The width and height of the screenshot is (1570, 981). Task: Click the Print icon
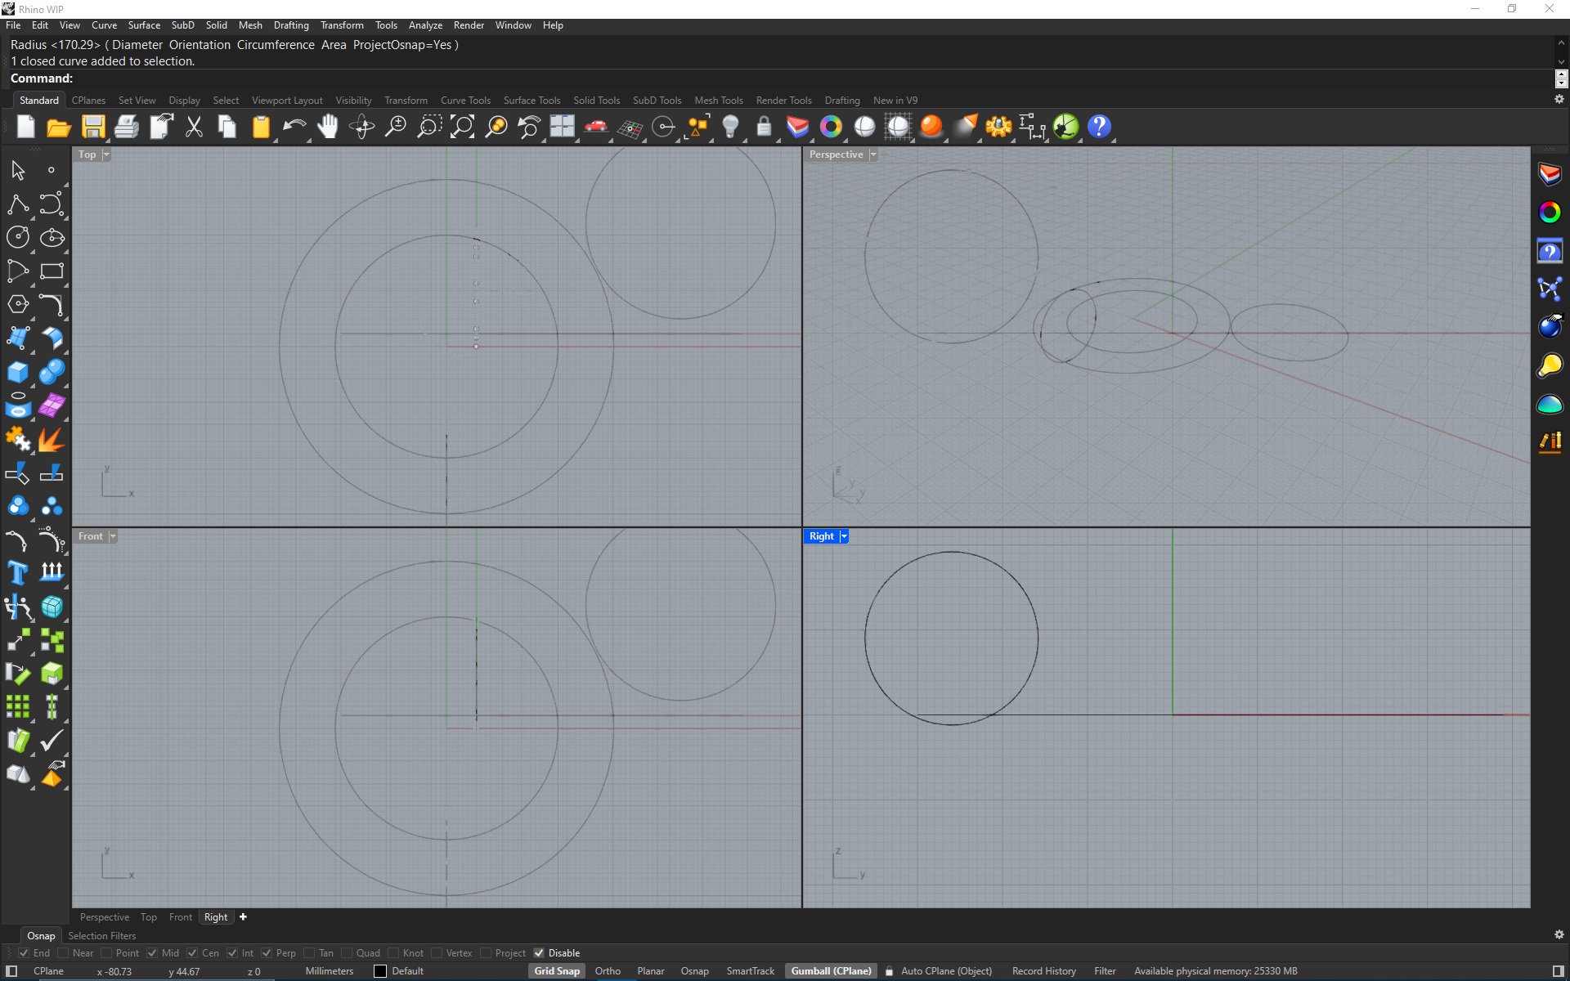pyautogui.click(x=127, y=127)
